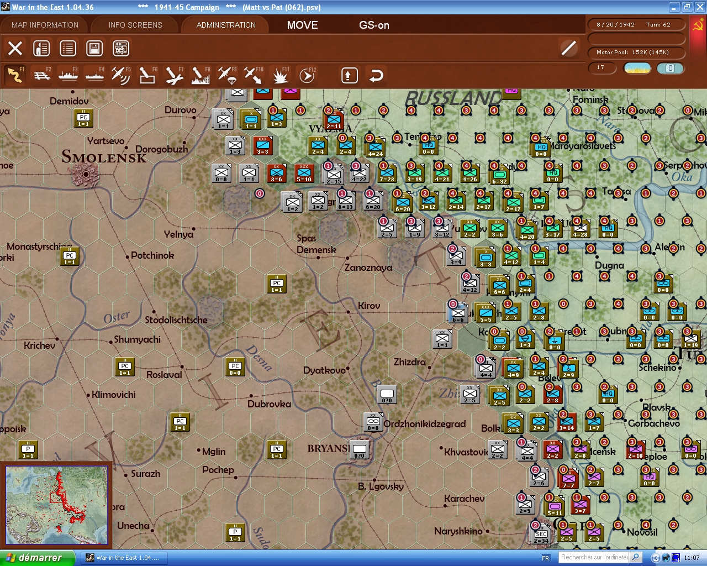Click the brick-pattern grid icon
707x566 pixels.
pos(121,49)
